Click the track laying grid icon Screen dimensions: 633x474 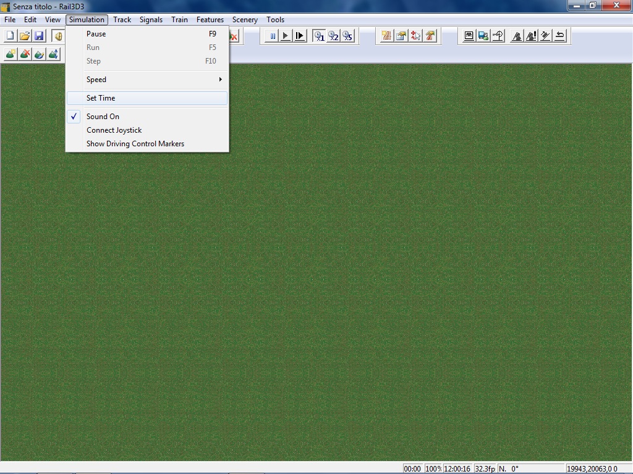tap(386, 36)
